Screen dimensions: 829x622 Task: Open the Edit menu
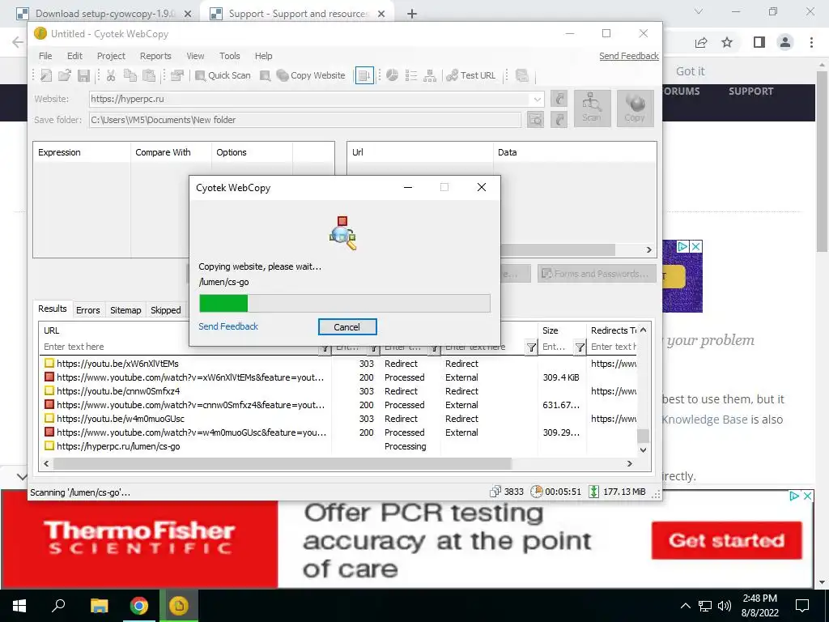tap(74, 56)
